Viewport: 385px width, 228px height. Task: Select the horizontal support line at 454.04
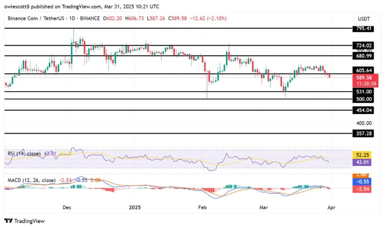(x=179, y=110)
